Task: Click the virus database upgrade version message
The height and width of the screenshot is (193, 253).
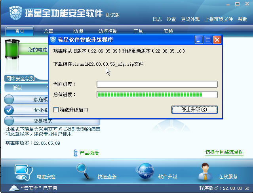Action: pos(119,51)
